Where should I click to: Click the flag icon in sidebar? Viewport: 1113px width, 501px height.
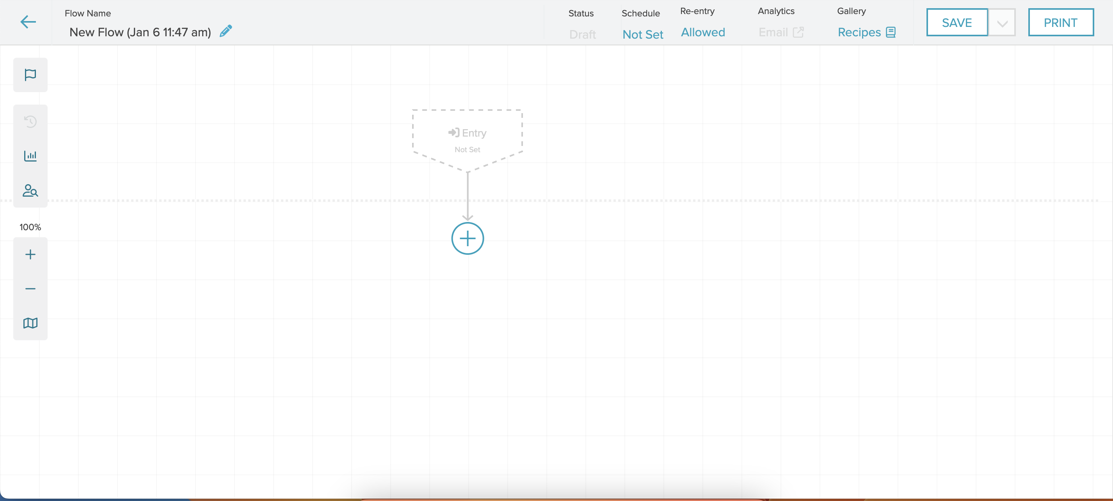[x=30, y=75]
